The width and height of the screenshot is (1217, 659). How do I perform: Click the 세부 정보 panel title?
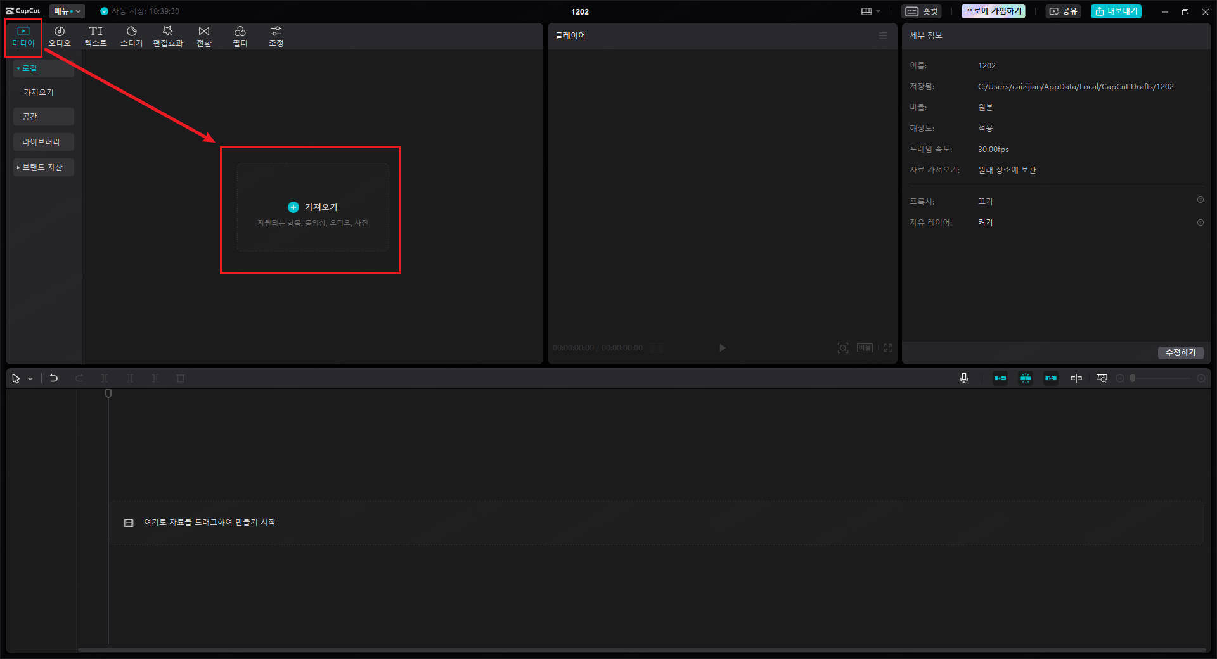pos(926,36)
